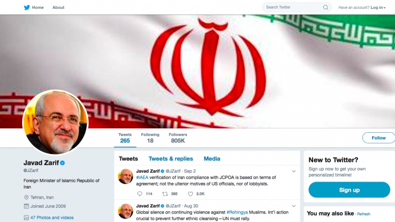Click the photos and videos icon
Screen dimensions: 395x222
26,218
